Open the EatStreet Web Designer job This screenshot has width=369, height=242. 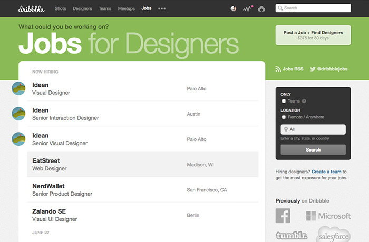pos(143,165)
